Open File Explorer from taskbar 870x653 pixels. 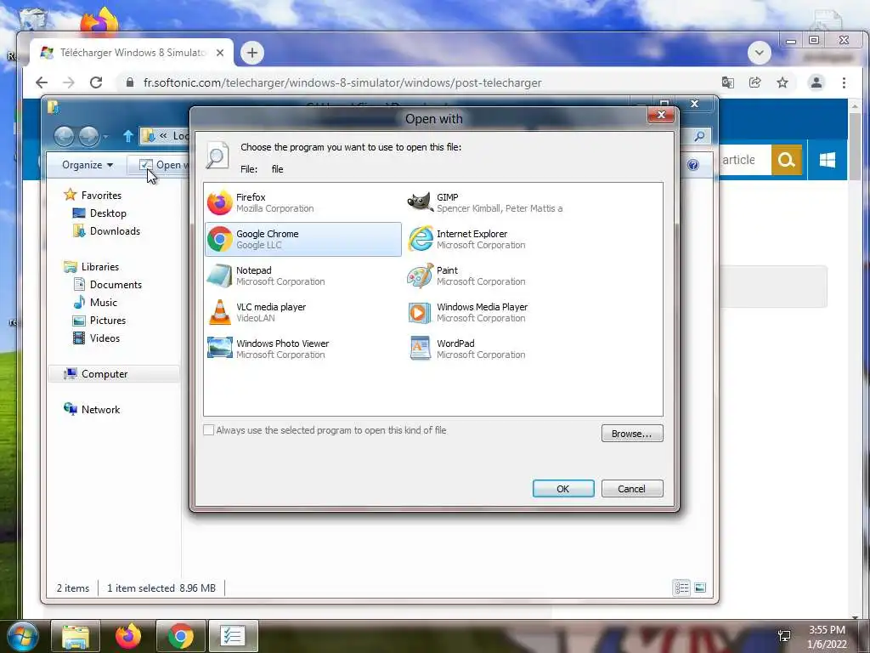pos(76,636)
